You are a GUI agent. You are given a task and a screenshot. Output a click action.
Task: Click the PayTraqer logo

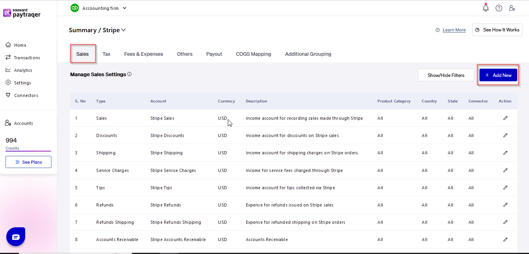pos(22,13)
